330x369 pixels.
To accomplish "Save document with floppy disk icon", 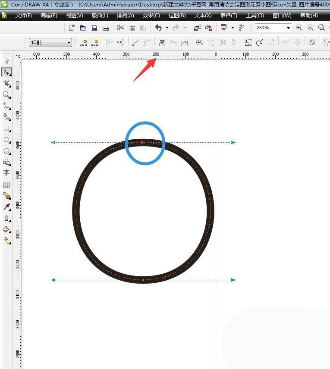I will click(94, 28).
